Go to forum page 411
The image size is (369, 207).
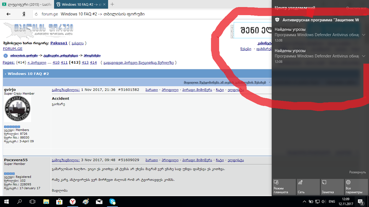coord(64,63)
